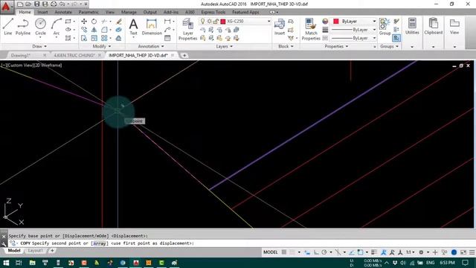Open the Manage ribbon tab
This screenshot has height=268, width=476.
[x=129, y=12]
